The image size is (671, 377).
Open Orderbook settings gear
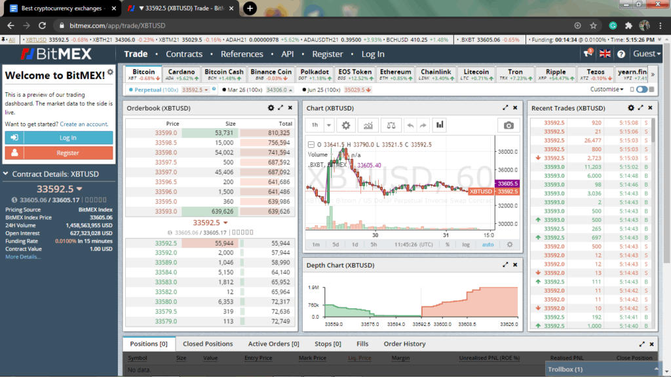[271, 108]
